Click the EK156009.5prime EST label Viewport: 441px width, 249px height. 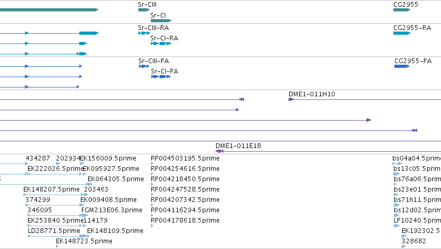(108, 158)
